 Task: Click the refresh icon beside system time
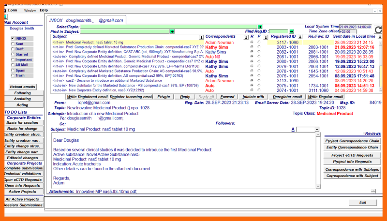(378, 29)
